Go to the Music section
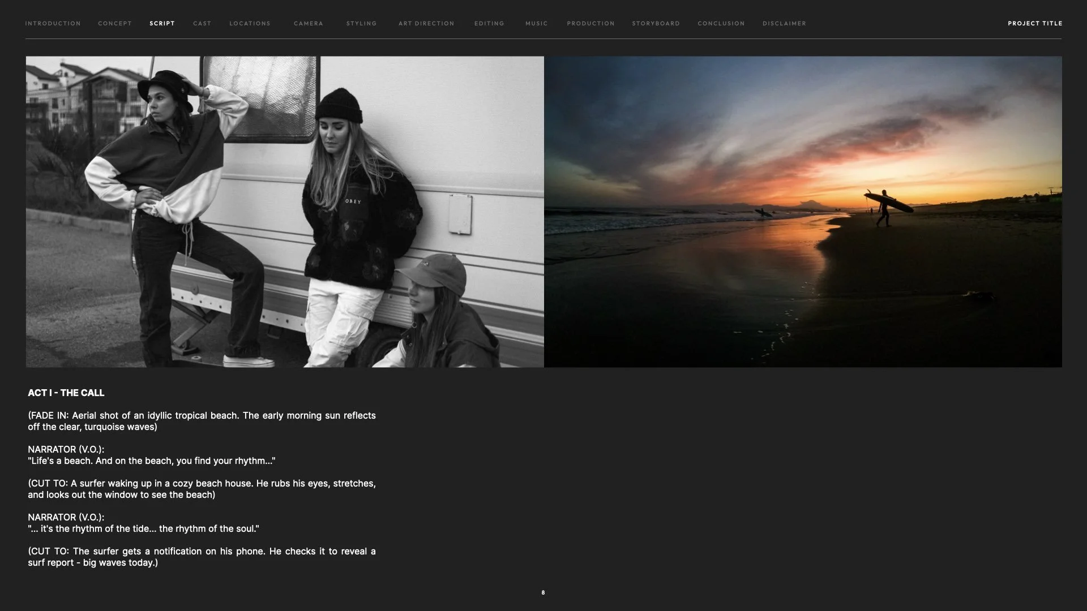 (536, 23)
